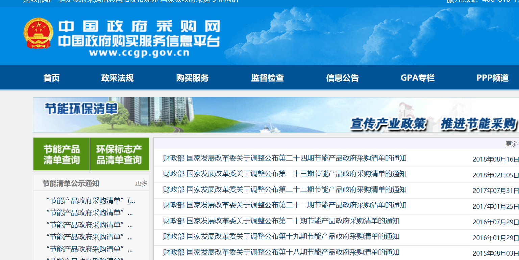Go to the 购买服务 section
The height and width of the screenshot is (260, 519).
(192, 78)
